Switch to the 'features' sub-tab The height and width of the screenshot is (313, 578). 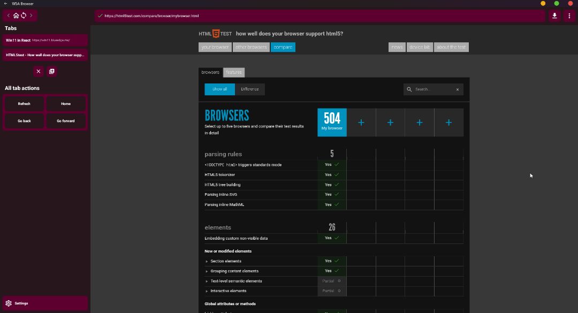click(x=234, y=72)
